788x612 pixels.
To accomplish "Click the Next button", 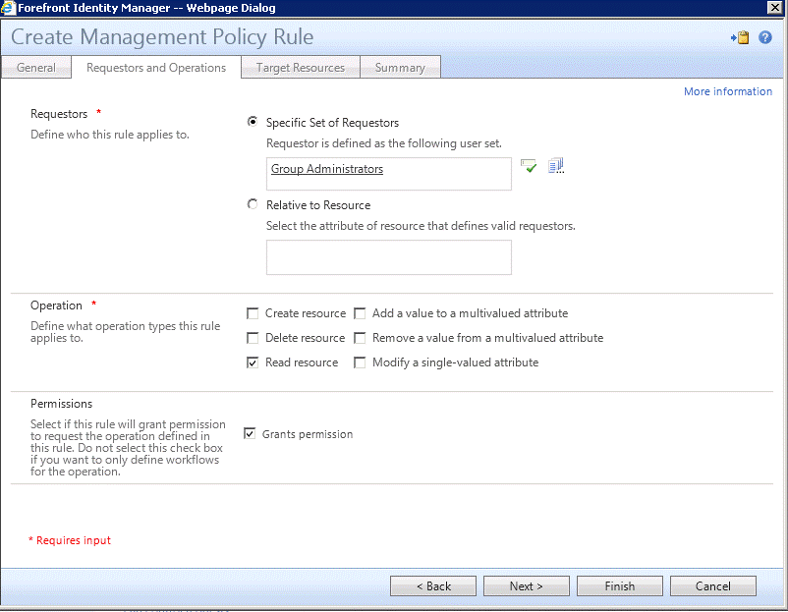I will point(527,585).
